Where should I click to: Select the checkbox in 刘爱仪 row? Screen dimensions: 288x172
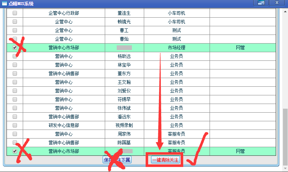15,91
